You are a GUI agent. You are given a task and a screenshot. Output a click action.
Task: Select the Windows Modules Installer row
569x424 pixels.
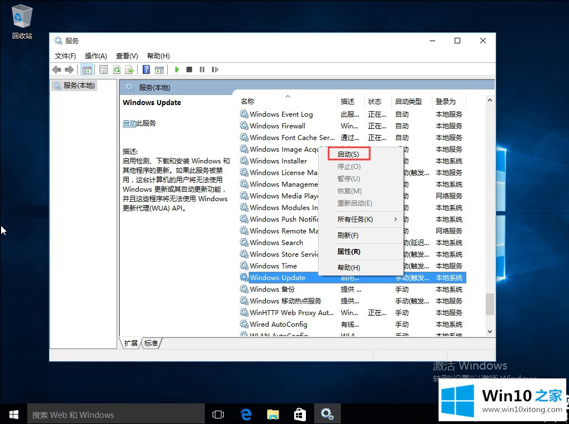click(279, 207)
